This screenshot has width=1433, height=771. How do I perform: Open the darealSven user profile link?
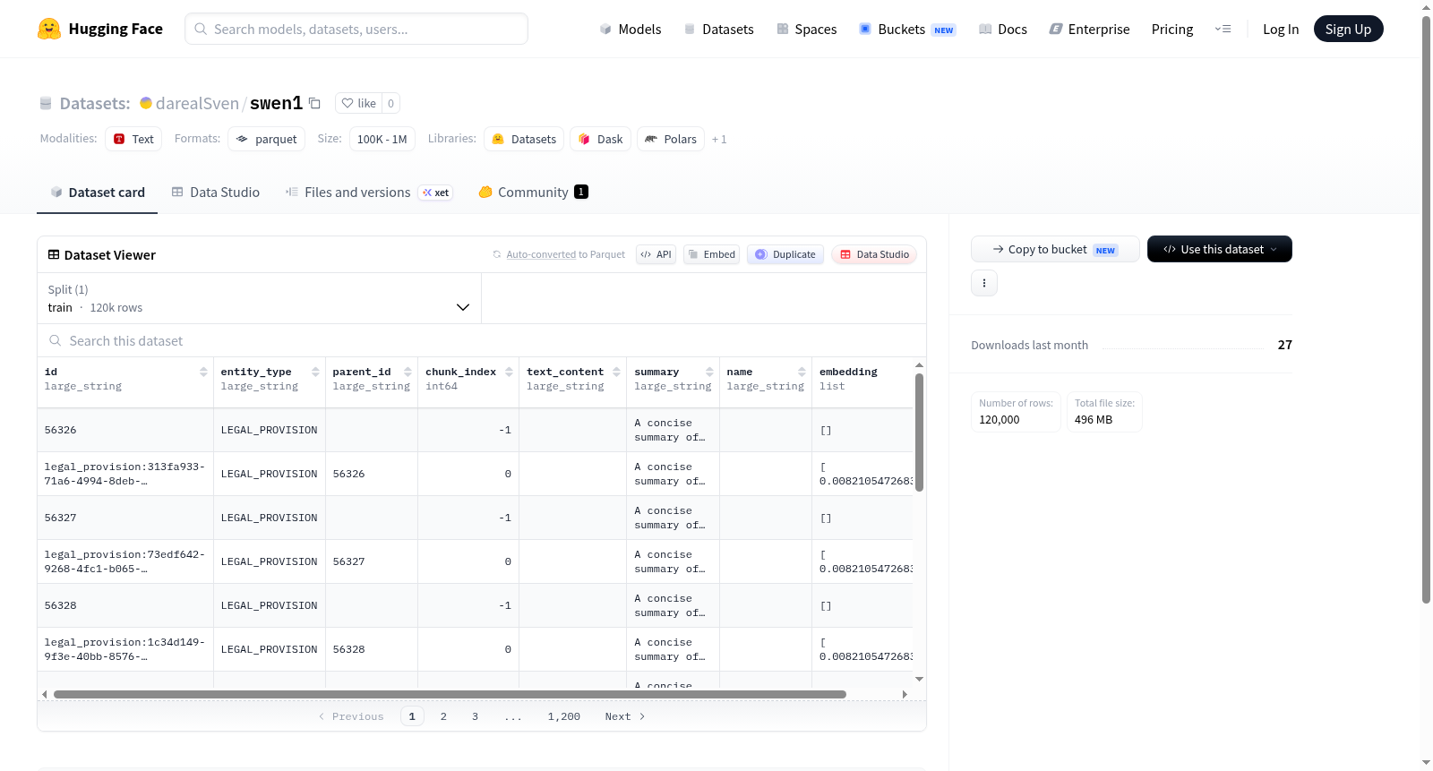click(x=197, y=103)
